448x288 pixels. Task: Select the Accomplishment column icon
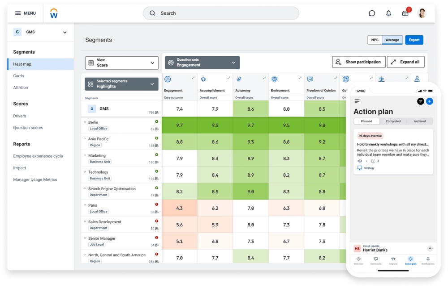(202, 78)
